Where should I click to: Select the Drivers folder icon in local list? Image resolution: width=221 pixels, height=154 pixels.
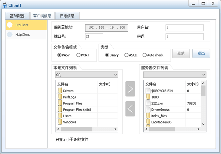coord(60,91)
